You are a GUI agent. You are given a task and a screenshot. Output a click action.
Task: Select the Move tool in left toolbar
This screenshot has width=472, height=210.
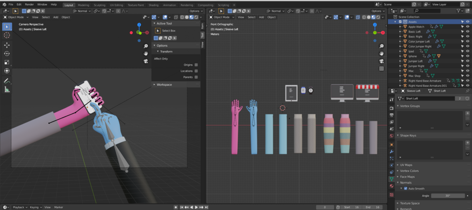(x=7, y=45)
